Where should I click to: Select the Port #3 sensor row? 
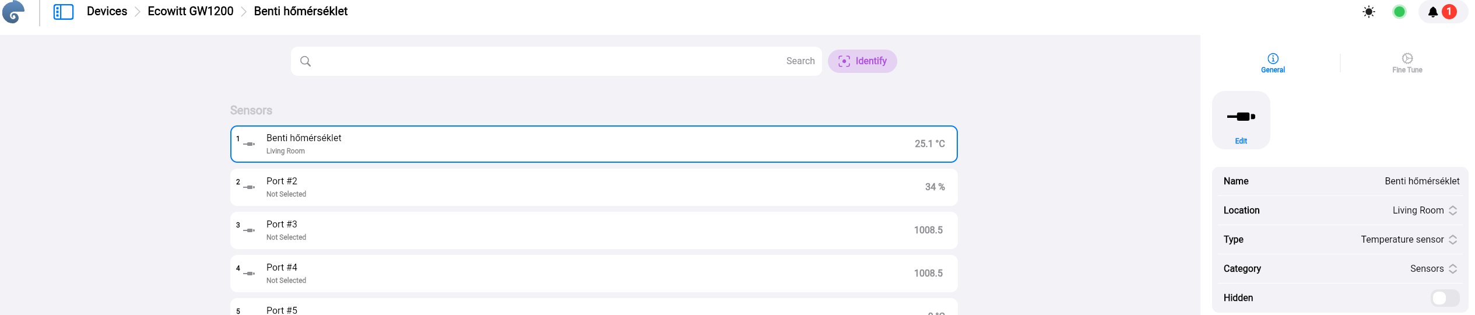593,230
